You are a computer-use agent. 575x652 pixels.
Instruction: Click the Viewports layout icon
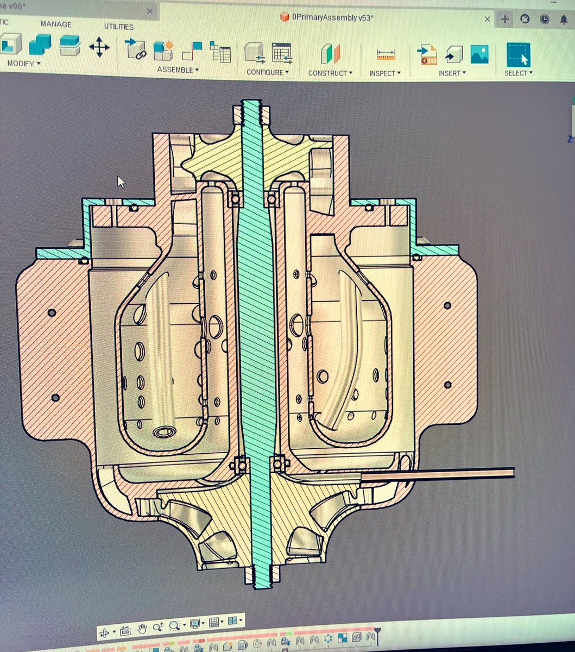[233, 620]
